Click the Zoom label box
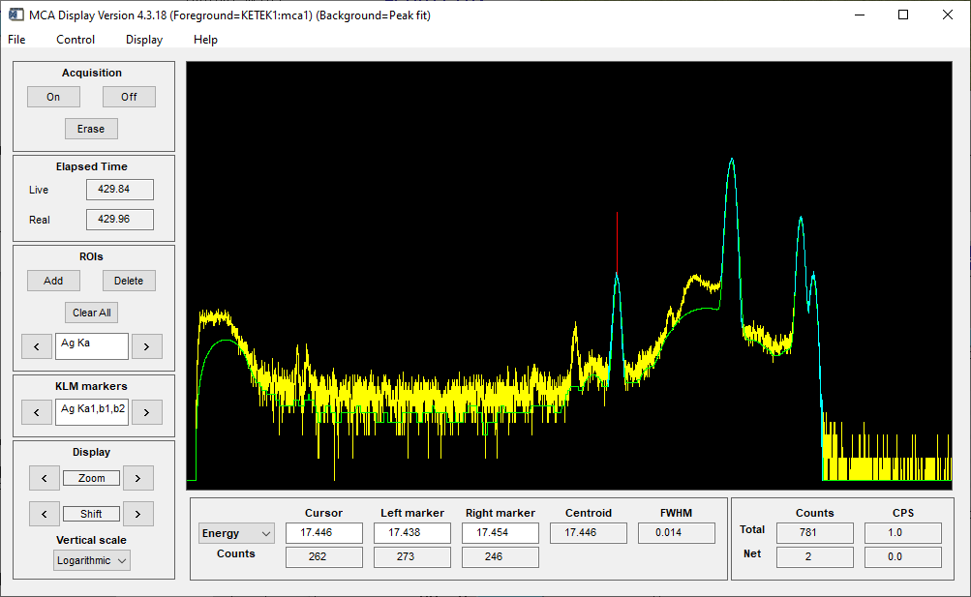Viewport: 971px width, 597px height. pos(92,478)
